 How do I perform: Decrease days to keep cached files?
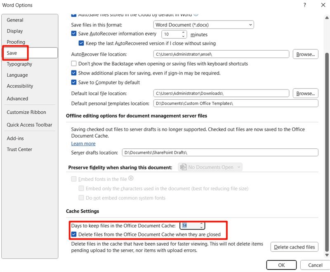[x=201, y=227]
